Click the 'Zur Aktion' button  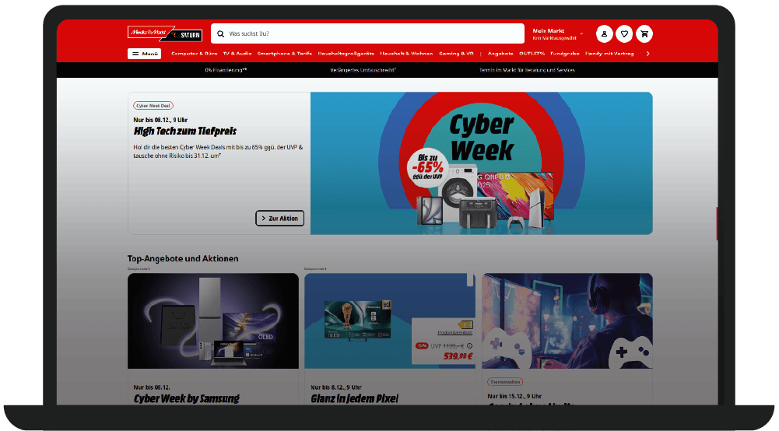[x=279, y=219]
